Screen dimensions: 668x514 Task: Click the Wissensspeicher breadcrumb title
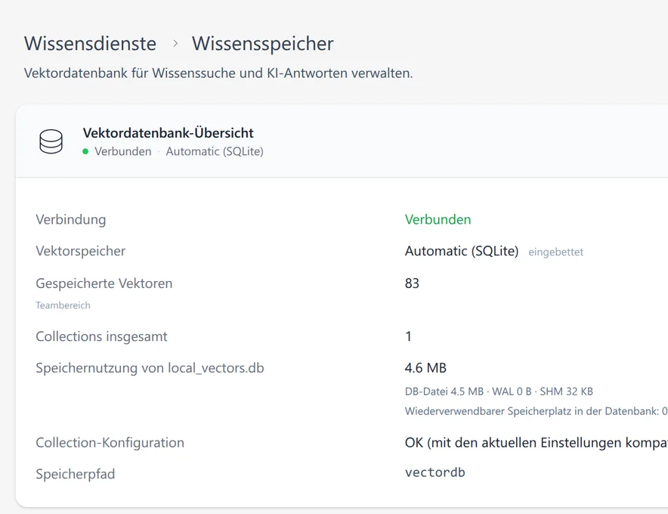point(262,44)
